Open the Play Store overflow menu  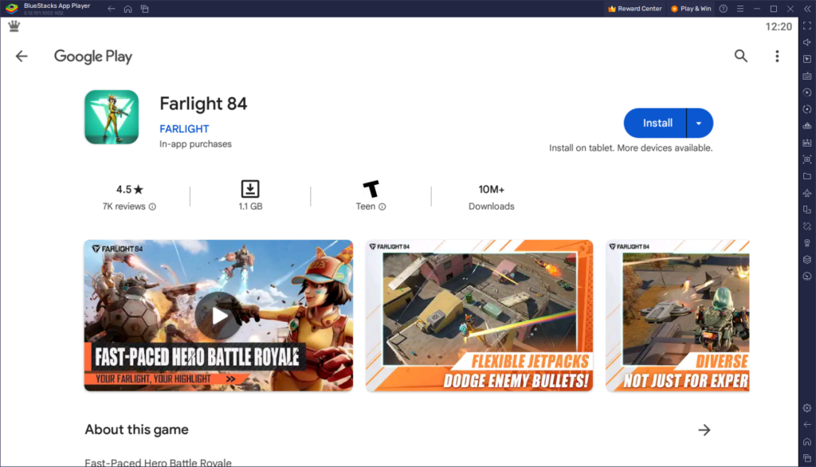[777, 56]
